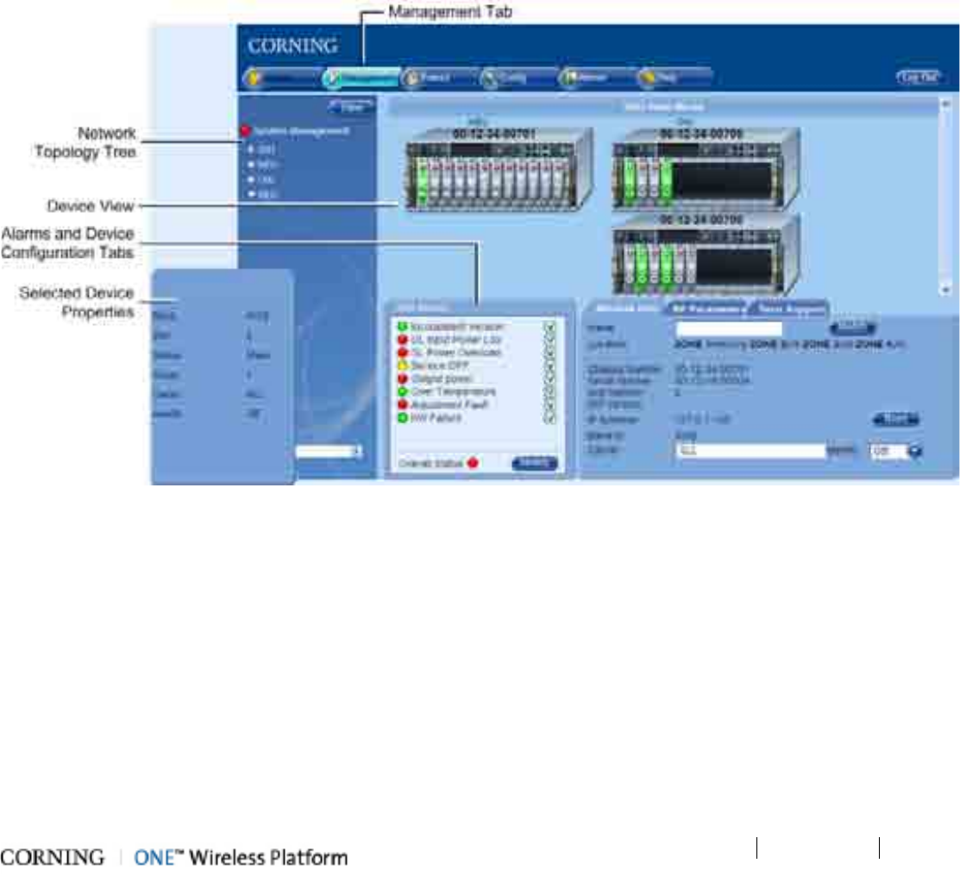
Task: Toggle the DL Power Overload alarm checkbox
Action: point(549,353)
